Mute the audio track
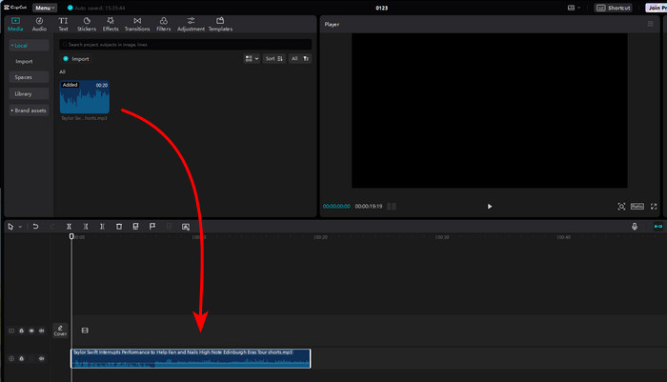 point(42,358)
